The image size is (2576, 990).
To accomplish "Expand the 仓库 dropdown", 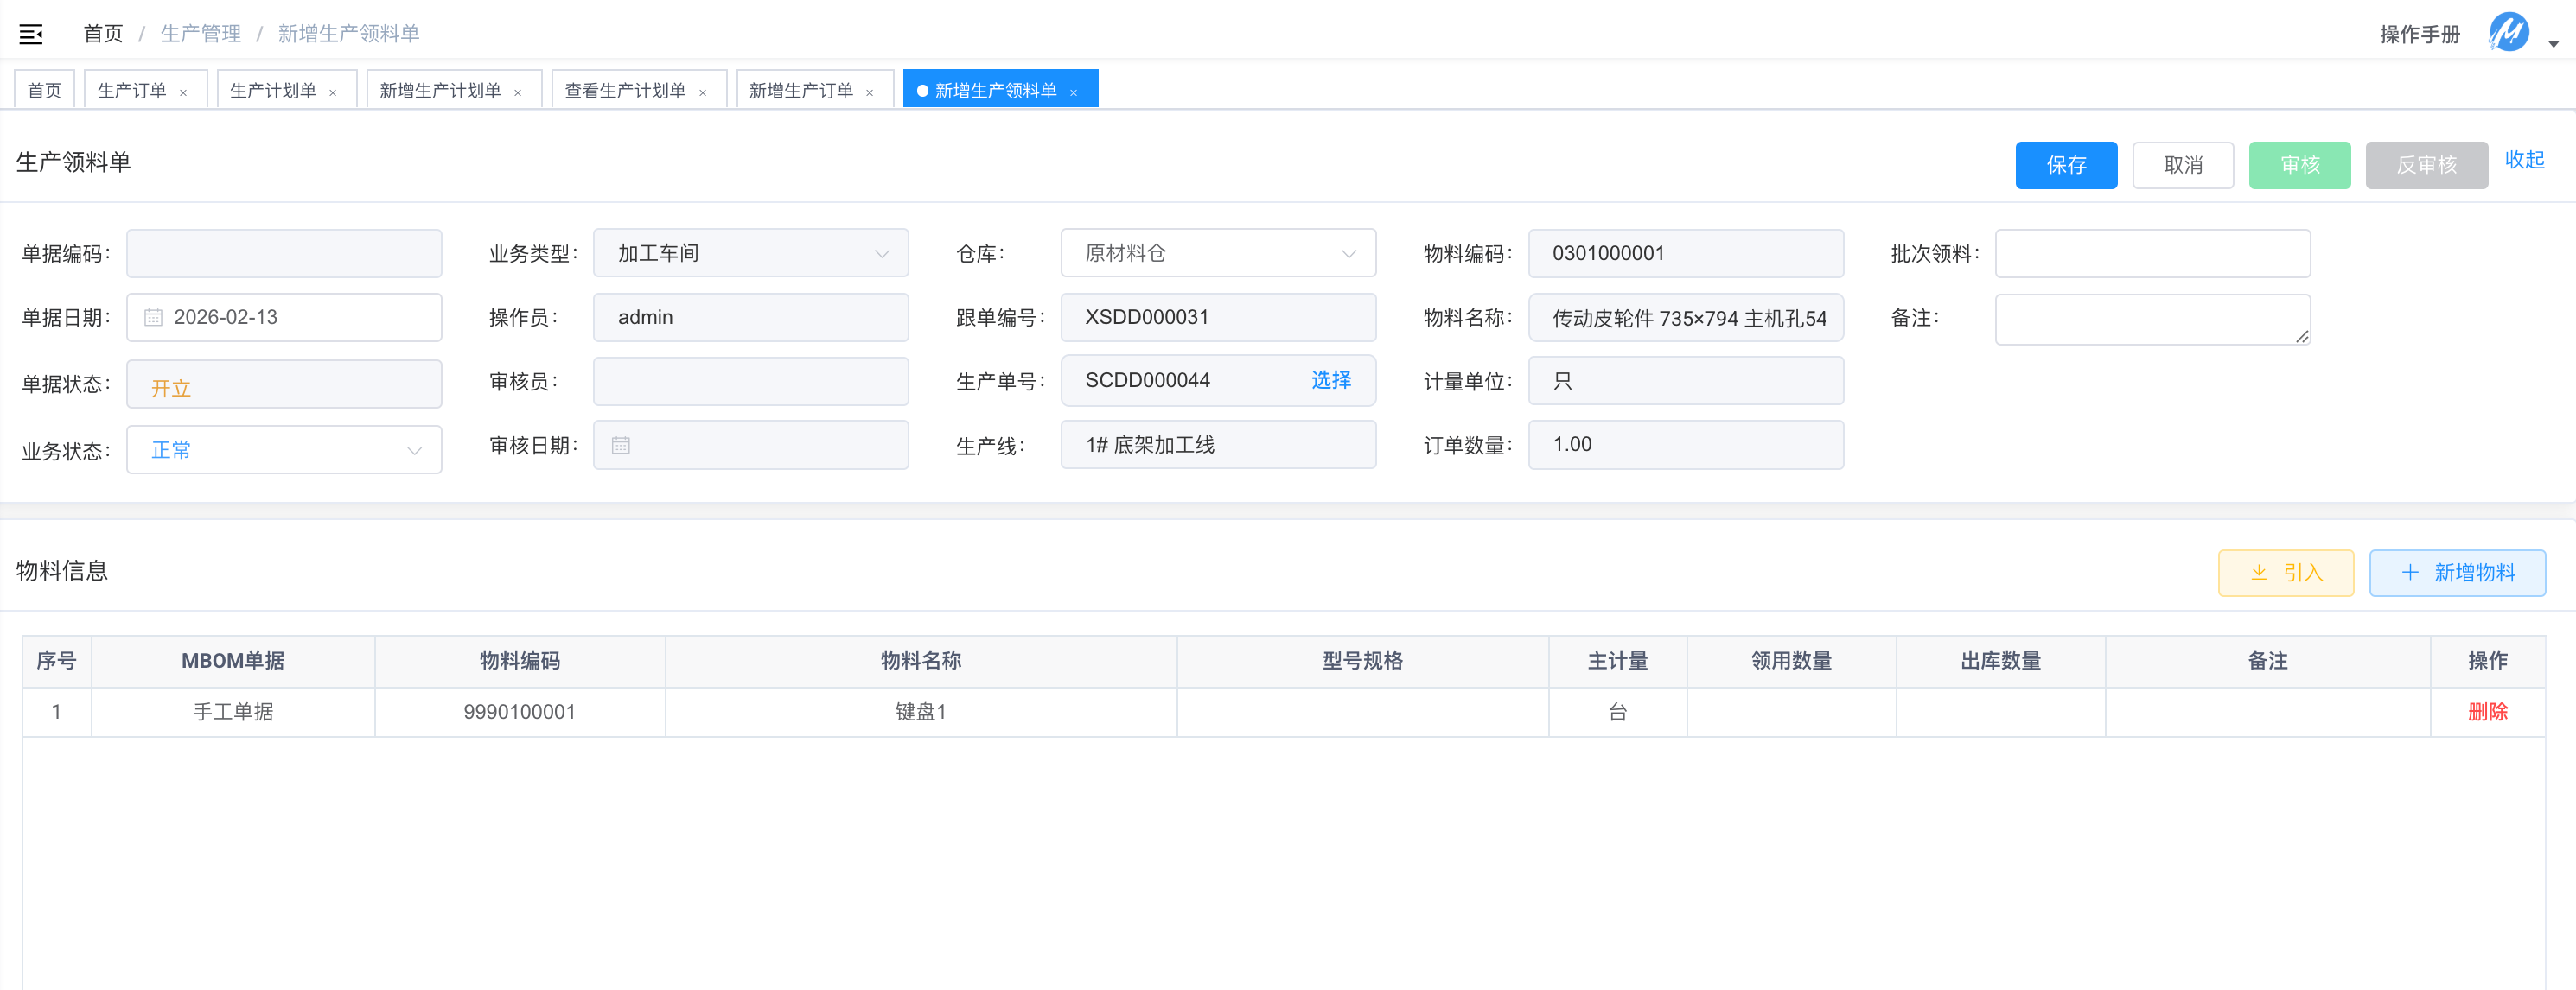I will click(x=1217, y=254).
